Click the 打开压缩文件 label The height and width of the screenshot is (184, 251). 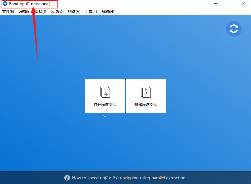coord(105,105)
